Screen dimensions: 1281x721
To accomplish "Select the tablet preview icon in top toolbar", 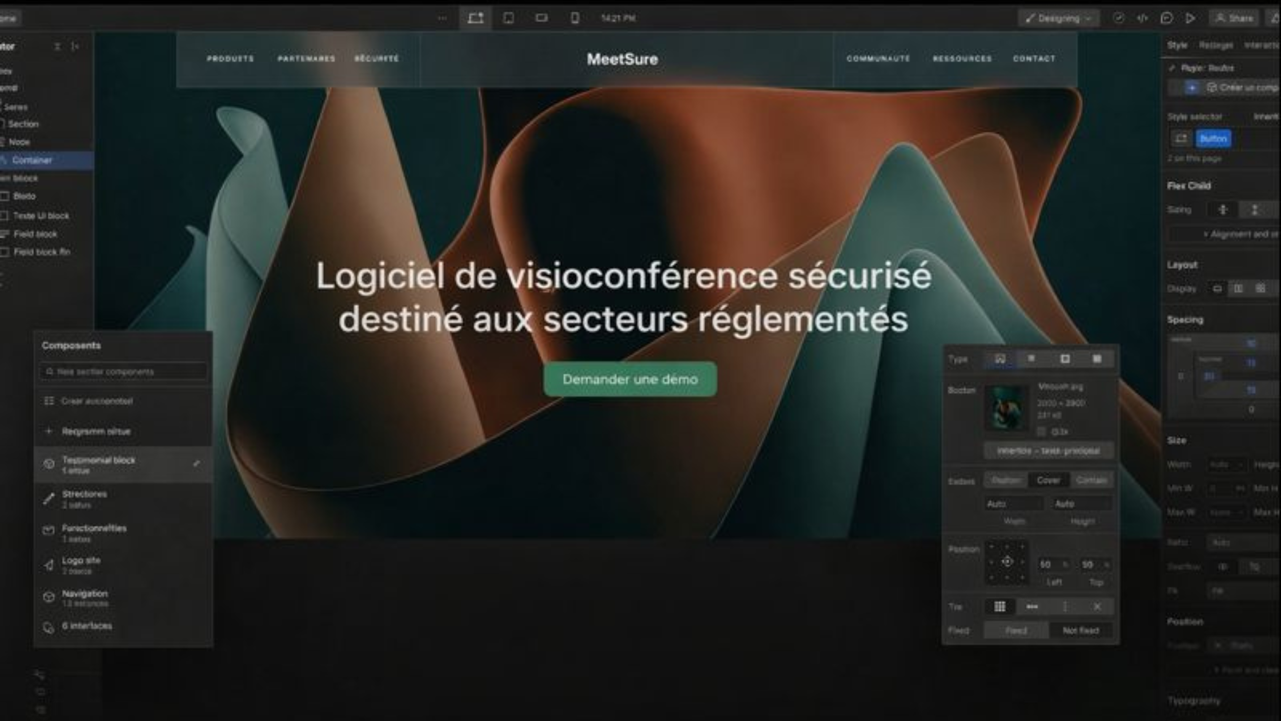I will tap(508, 18).
